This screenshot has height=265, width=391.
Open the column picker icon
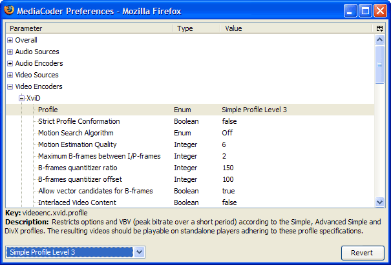point(379,28)
